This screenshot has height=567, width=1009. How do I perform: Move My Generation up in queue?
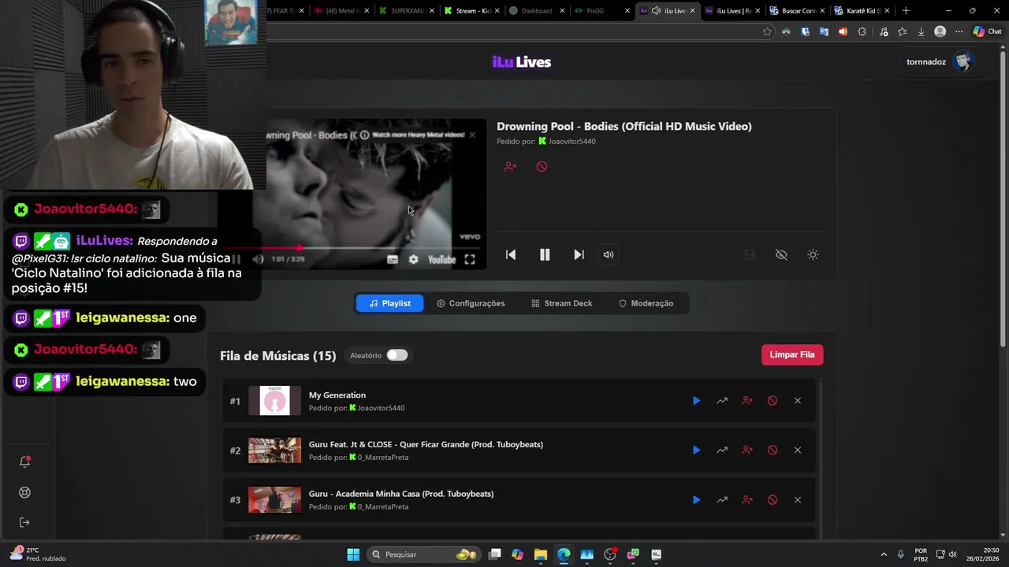tap(722, 401)
